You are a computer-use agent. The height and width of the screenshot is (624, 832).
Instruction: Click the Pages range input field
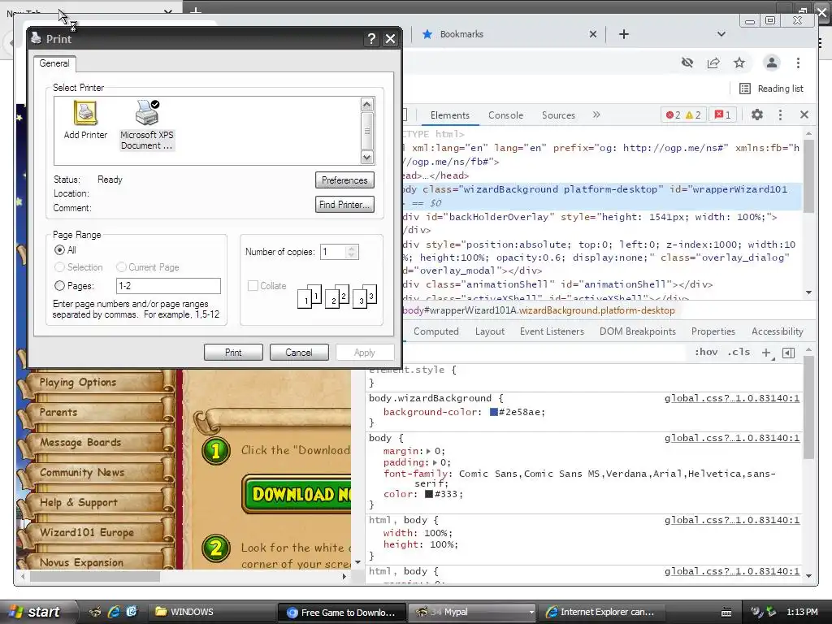pyautogui.click(x=168, y=286)
